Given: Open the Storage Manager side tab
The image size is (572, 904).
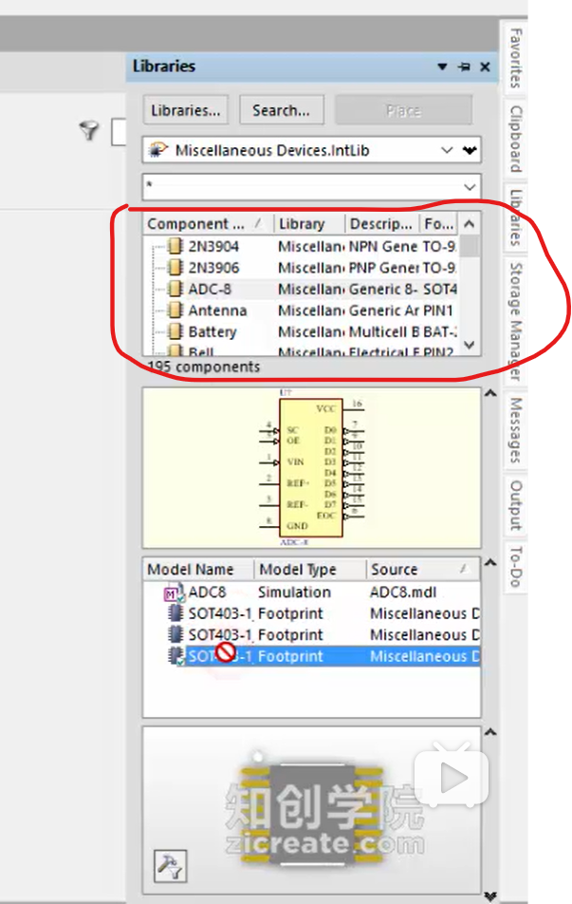Looking at the screenshot, I should pyautogui.click(x=516, y=322).
